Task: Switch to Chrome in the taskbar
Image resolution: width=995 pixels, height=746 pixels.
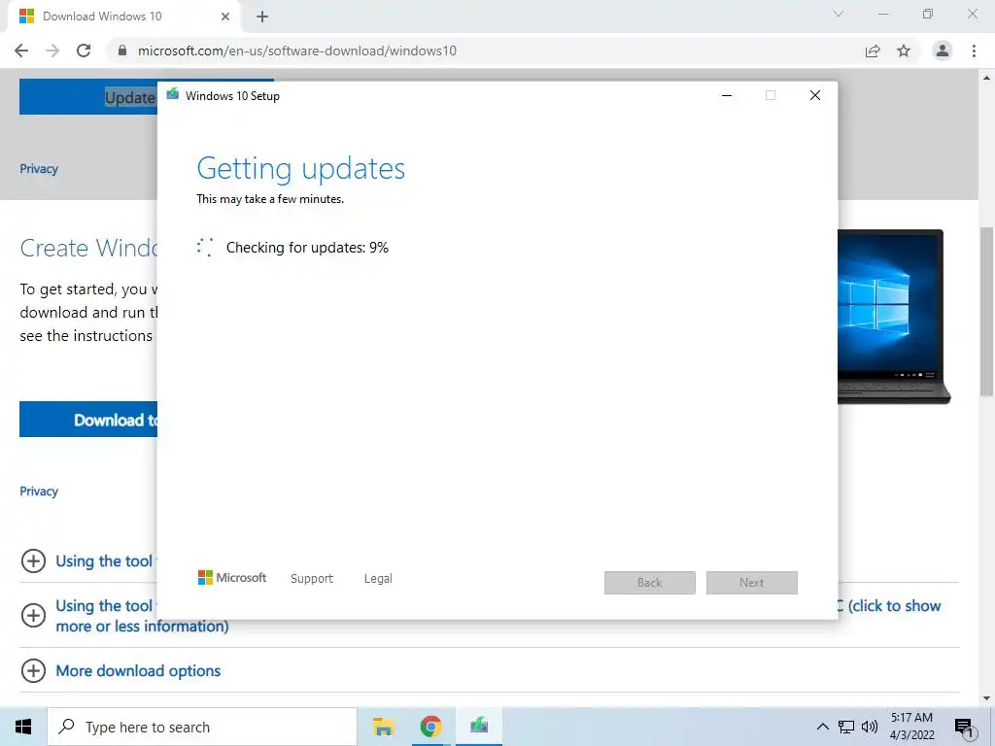Action: 430,727
